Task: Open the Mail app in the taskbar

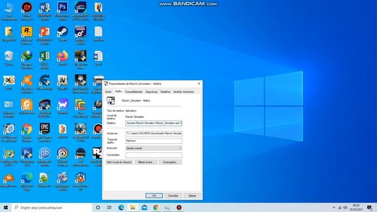Action: click(x=144, y=207)
